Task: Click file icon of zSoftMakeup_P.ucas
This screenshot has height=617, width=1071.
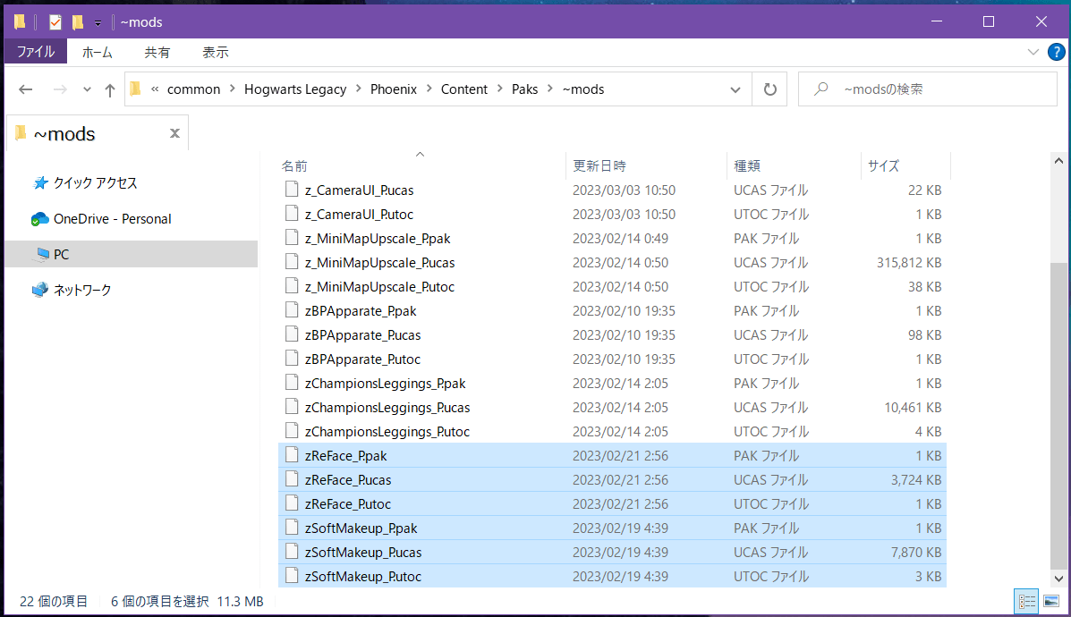Action: pyautogui.click(x=292, y=552)
